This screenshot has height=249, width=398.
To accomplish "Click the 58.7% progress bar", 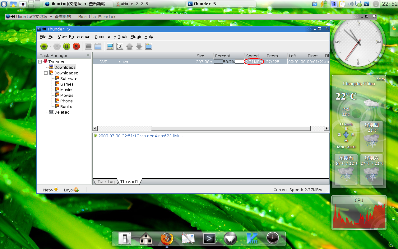I will (229, 62).
